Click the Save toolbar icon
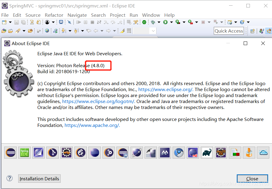Screen dimensions: 272x189 tap(16, 22)
